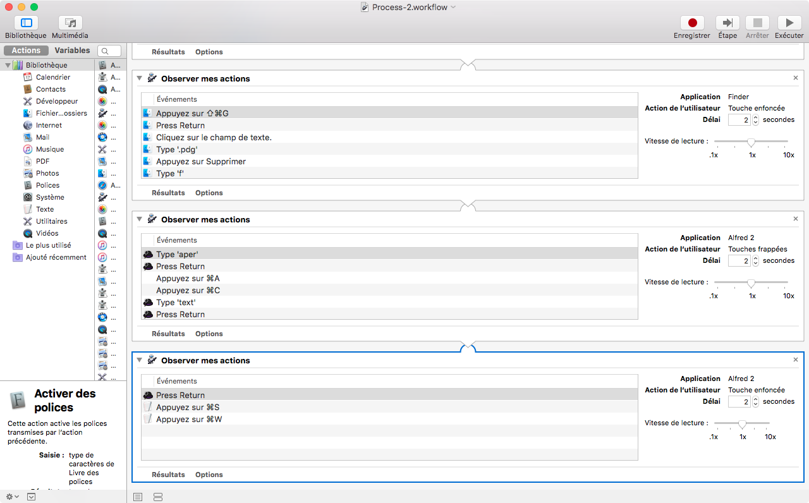Screen dimensions: 809x503
Task: Show the log view icon in bottom bar
Action: click(138, 497)
